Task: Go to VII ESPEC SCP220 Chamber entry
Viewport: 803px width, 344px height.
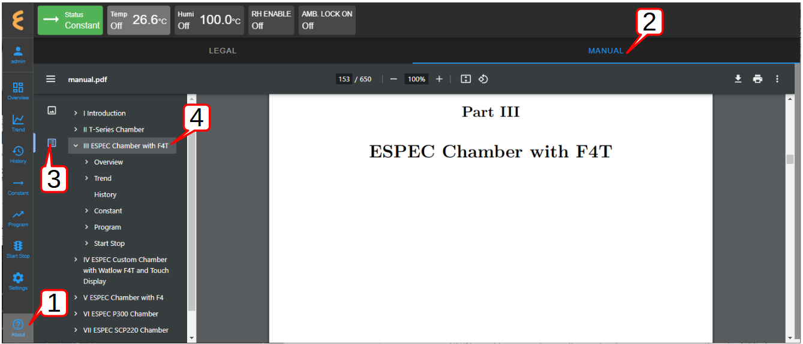Action: click(126, 330)
